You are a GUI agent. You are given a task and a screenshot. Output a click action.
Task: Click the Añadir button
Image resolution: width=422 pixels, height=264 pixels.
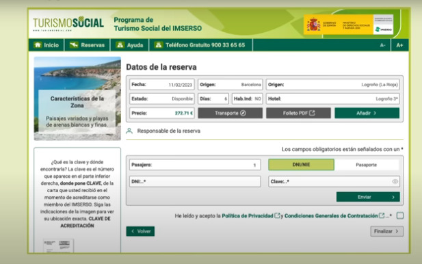367,113
